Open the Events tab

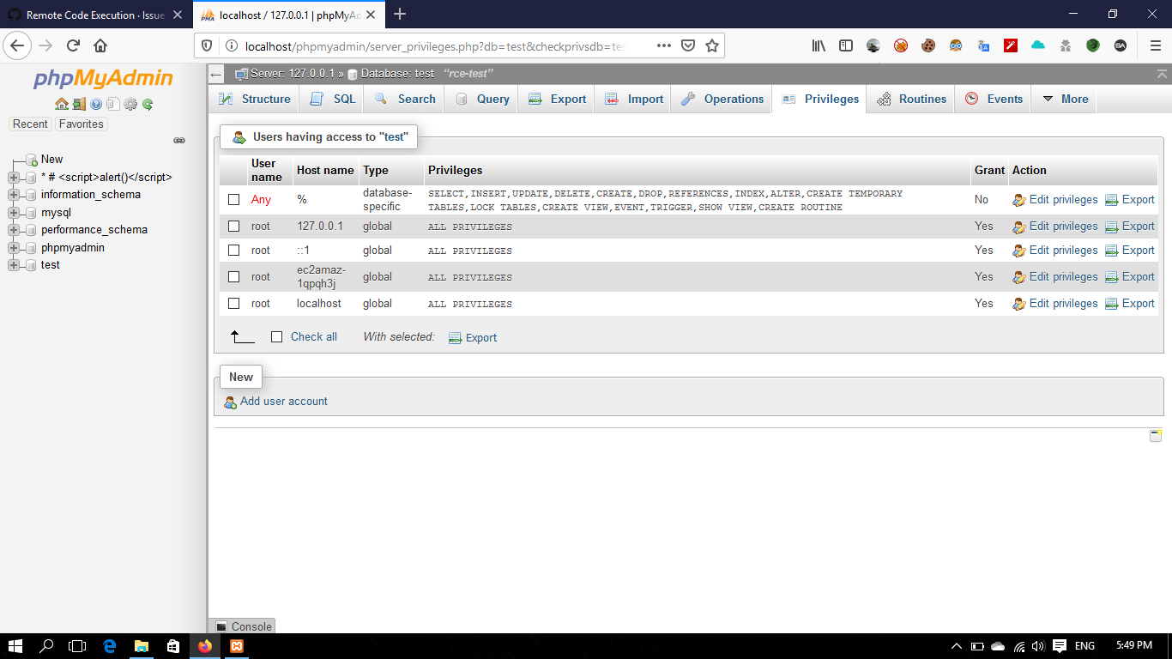point(993,100)
